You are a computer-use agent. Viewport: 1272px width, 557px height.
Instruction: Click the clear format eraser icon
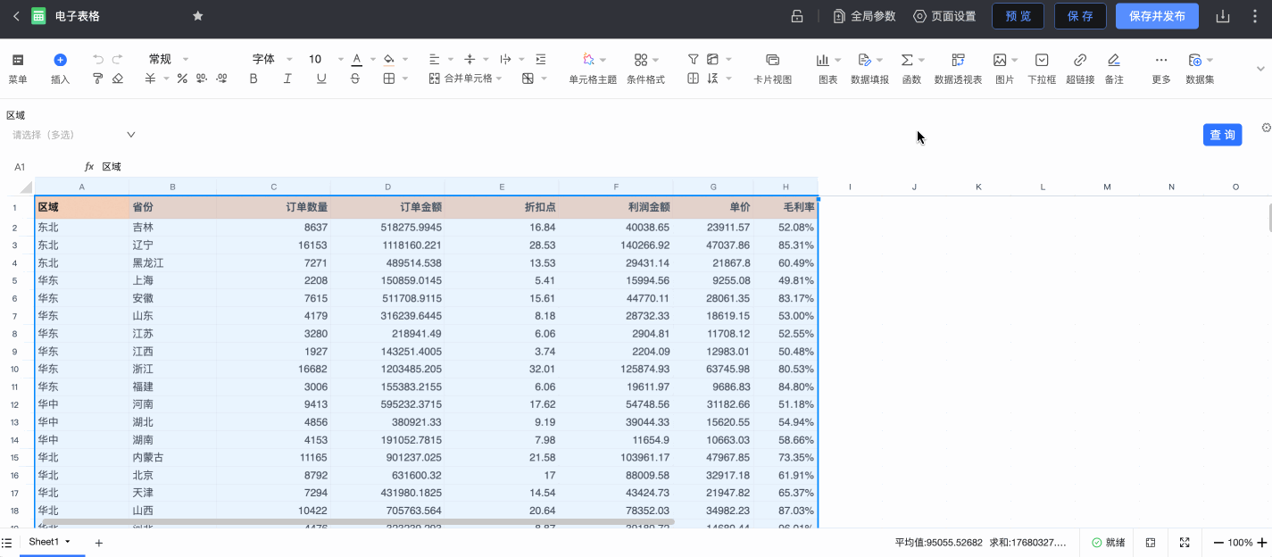[118, 79]
